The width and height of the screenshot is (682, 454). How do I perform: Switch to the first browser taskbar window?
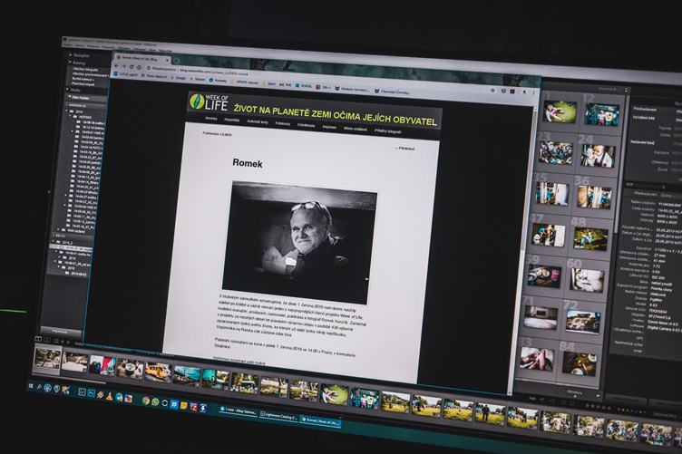(x=238, y=411)
